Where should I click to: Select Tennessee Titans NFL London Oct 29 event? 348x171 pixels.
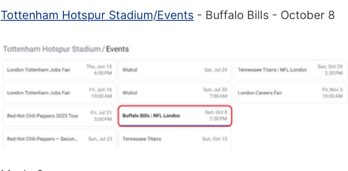pyautogui.click(x=290, y=70)
